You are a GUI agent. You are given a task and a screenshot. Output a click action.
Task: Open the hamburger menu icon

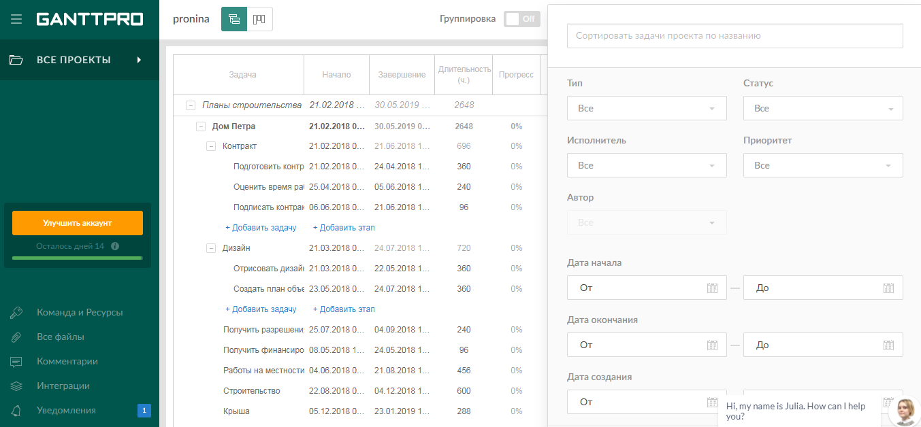[16, 19]
